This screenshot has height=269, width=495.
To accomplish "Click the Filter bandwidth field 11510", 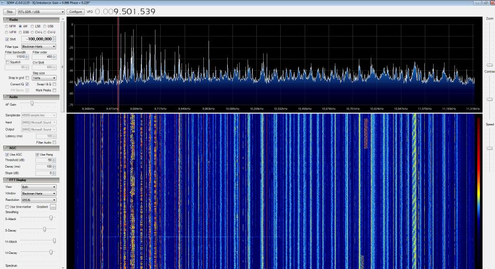I will [x=17, y=57].
